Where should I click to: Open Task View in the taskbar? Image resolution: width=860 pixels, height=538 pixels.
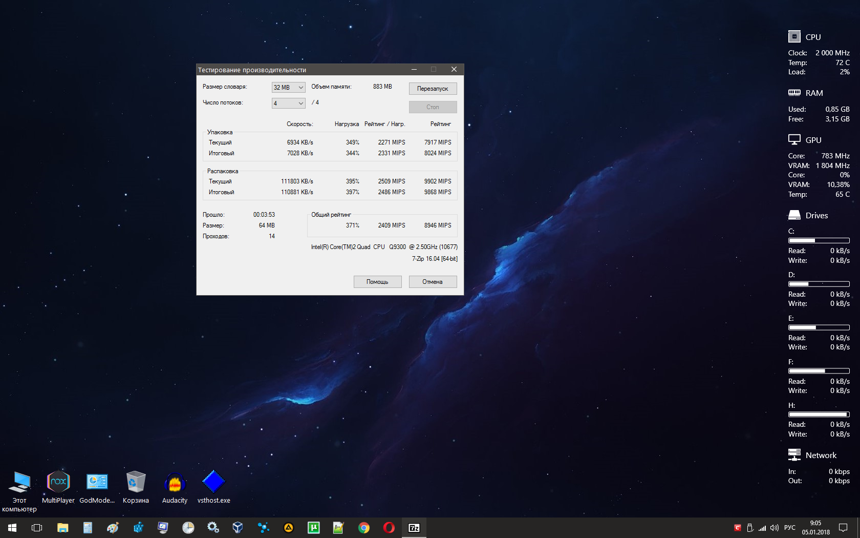[37, 528]
